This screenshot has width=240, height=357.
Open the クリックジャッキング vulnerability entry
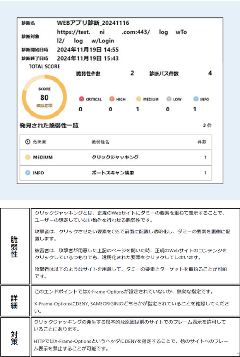(116, 157)
